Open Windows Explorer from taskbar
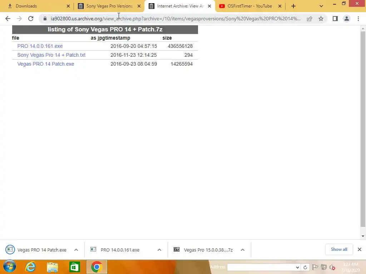This screenshot has height=274, width=366. pyautogui.click(x=53, y=267)
